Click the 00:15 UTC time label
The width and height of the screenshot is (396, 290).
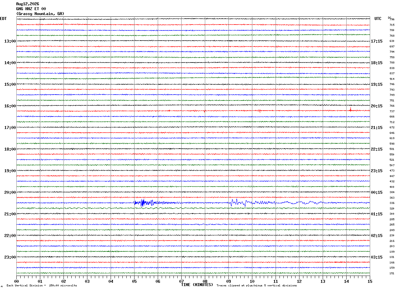[x=377, y=192]
